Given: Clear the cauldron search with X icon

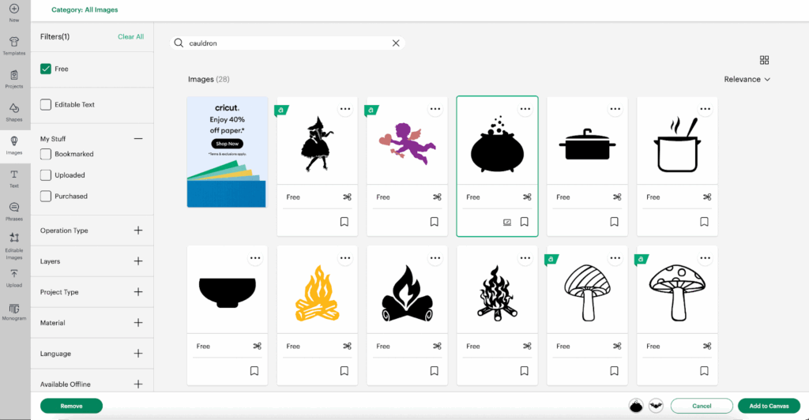Looking at the screenshot, I should [x=396, y=43].
